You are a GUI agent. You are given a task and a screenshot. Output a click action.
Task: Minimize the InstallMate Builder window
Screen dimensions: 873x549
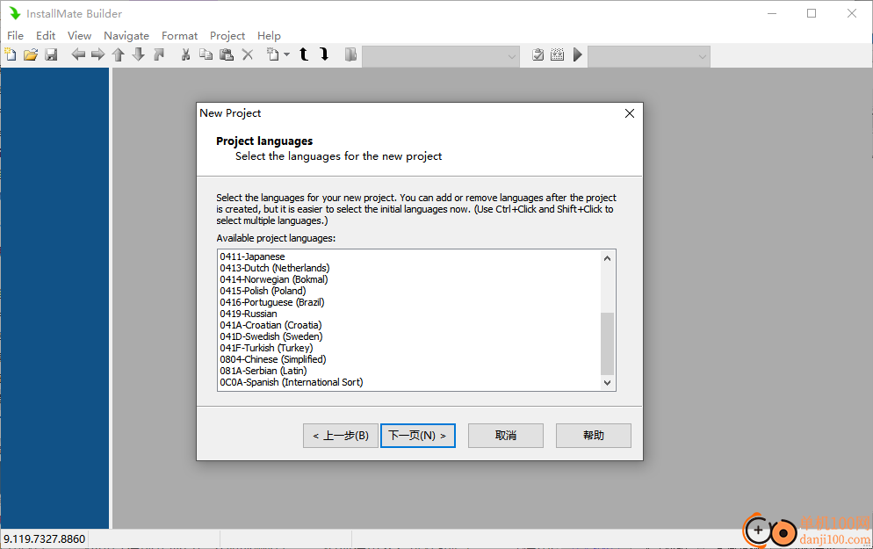772,13
